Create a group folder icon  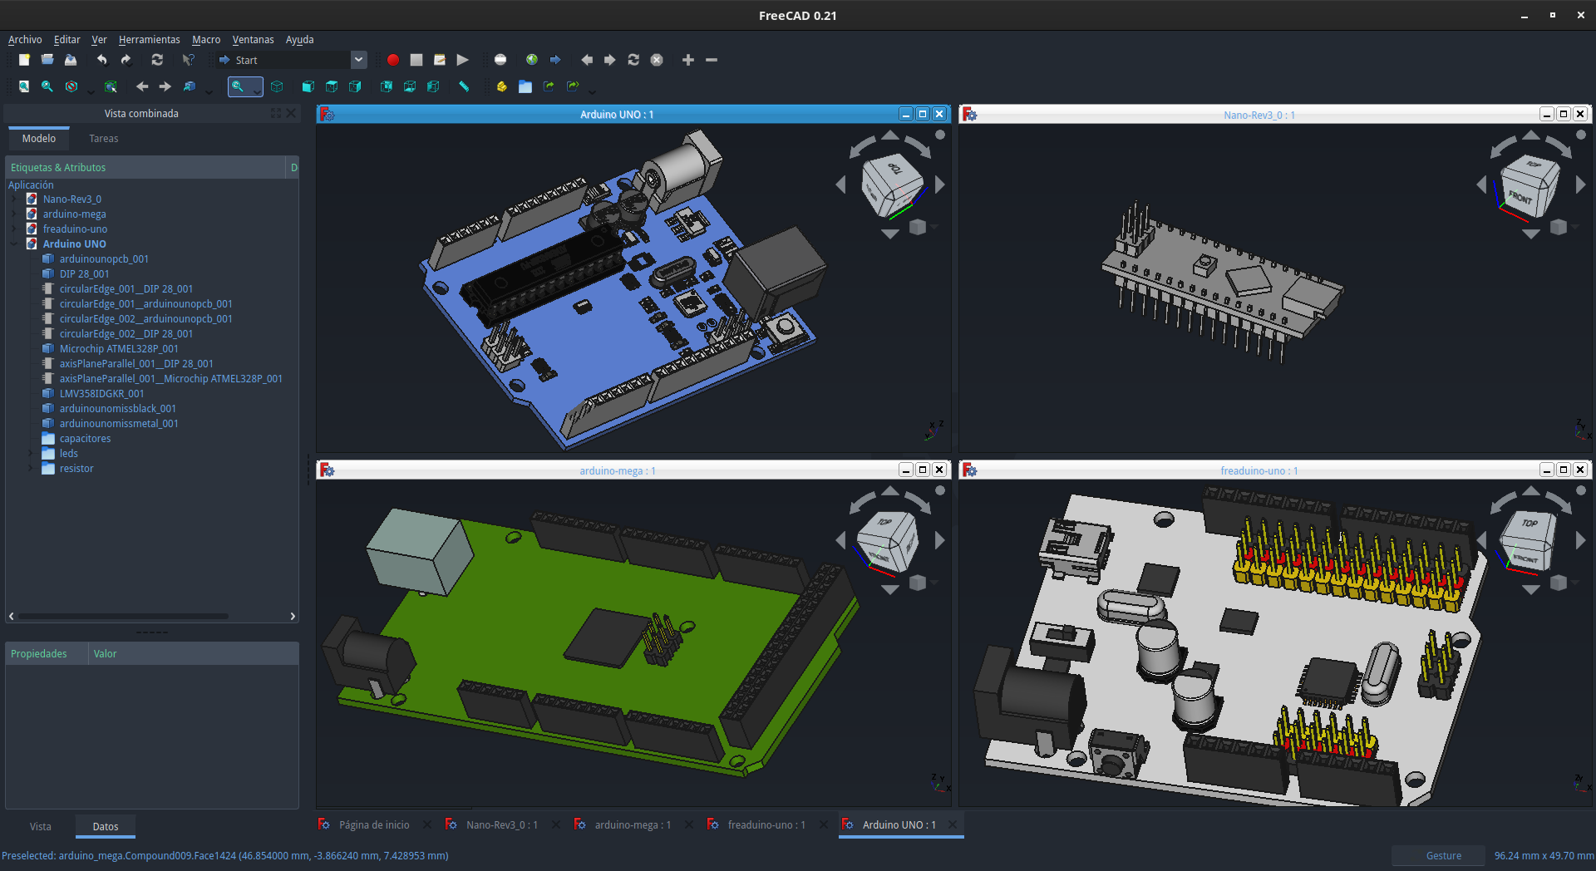[525, 86]
